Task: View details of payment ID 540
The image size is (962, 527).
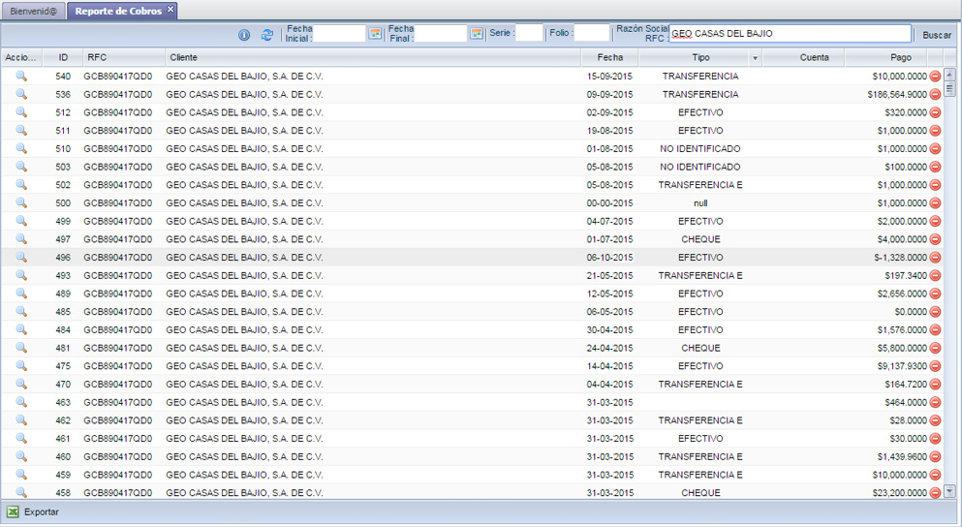Action: 21,76
